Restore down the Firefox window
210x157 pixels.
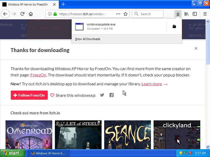click(x=201, y=3)
